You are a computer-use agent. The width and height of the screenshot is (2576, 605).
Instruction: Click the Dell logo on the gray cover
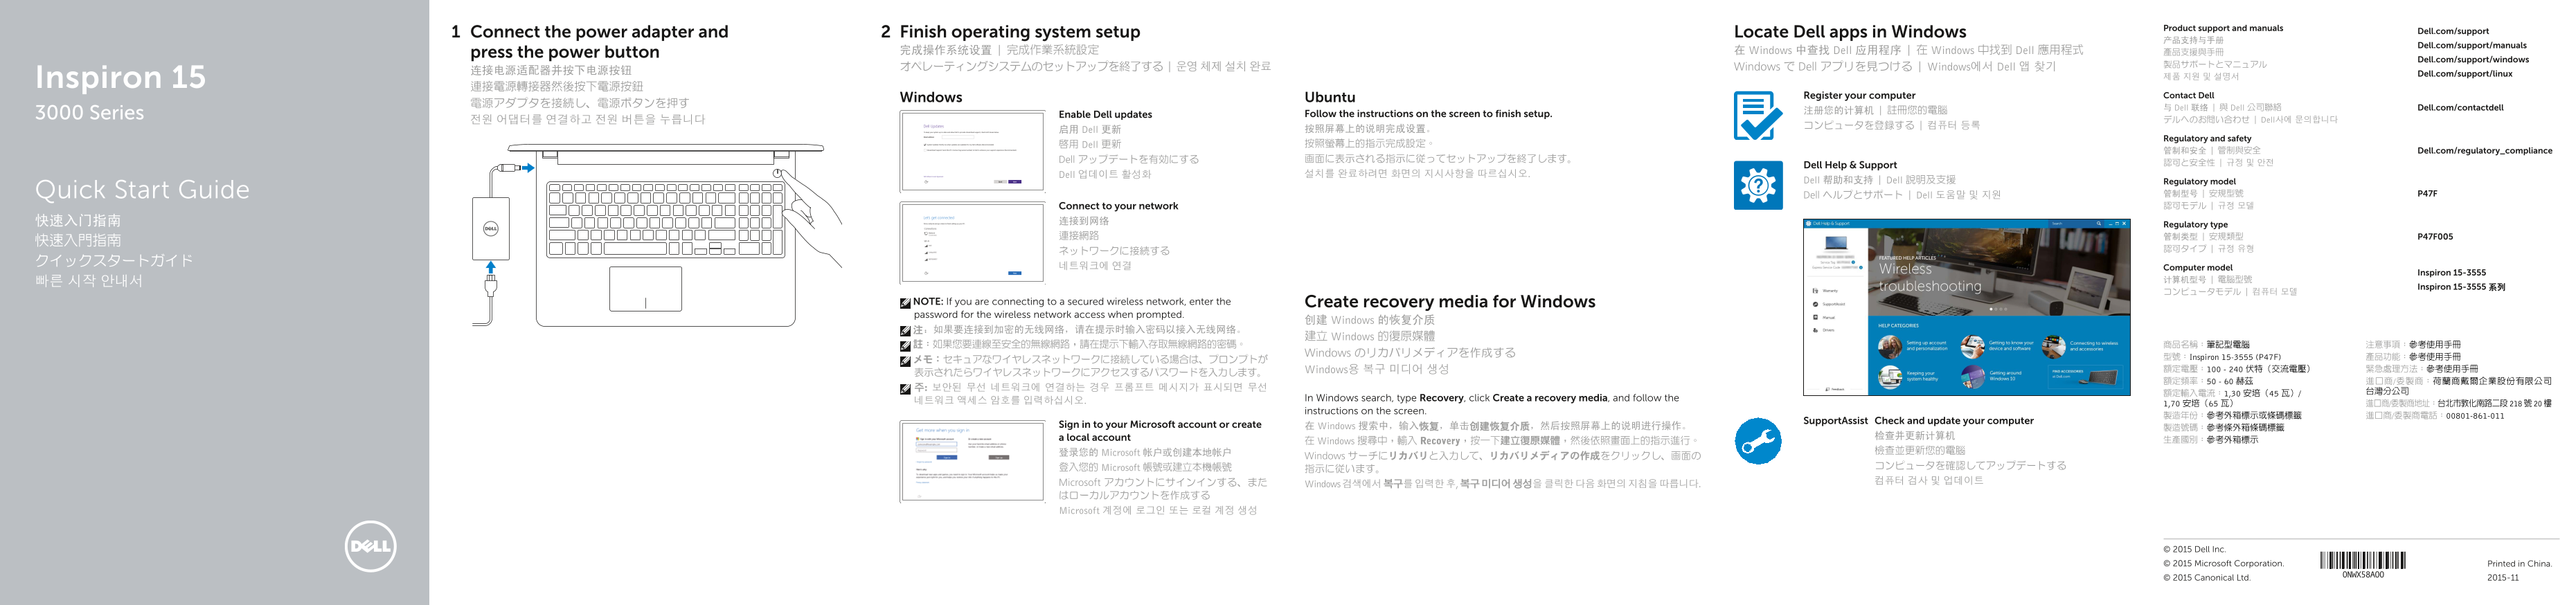point(370,546)
